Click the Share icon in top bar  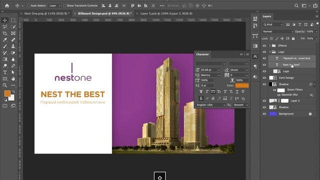(x=315, y=5)
